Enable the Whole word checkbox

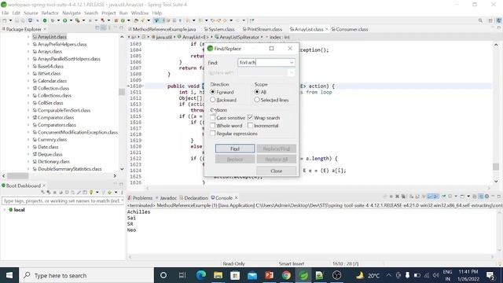tap(212, 126)
